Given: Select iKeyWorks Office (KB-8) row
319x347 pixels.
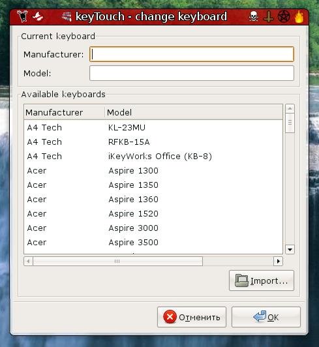Looking at the screenshot, I should tap(153, 157).
